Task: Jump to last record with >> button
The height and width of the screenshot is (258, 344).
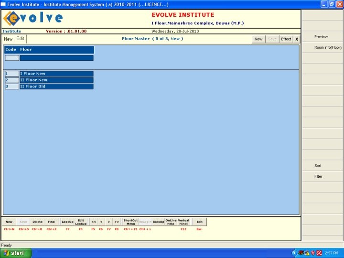Action: click(117, 222)
